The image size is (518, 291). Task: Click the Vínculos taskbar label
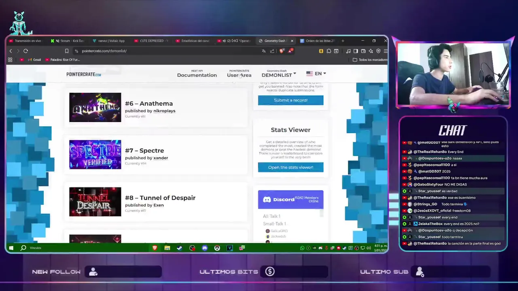(36, 248)
